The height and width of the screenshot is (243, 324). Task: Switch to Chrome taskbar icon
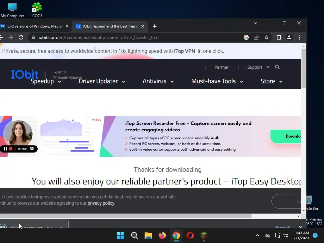click(176, 235)
